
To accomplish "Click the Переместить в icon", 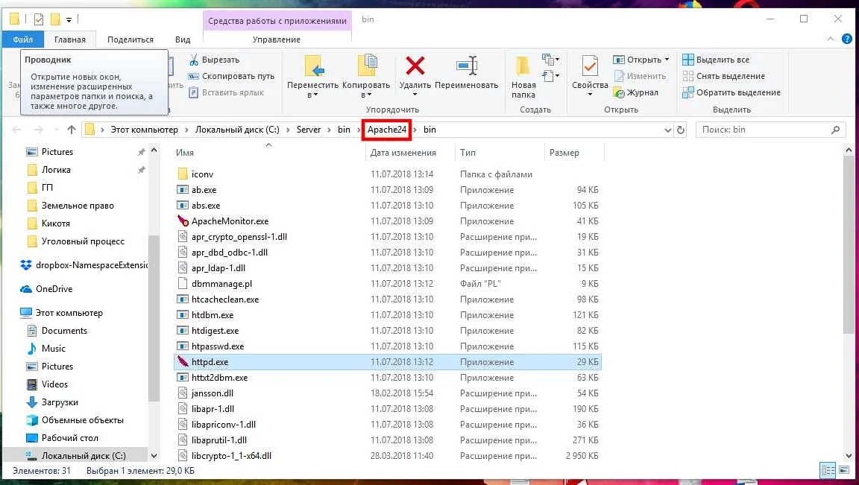I will [313, 66].
